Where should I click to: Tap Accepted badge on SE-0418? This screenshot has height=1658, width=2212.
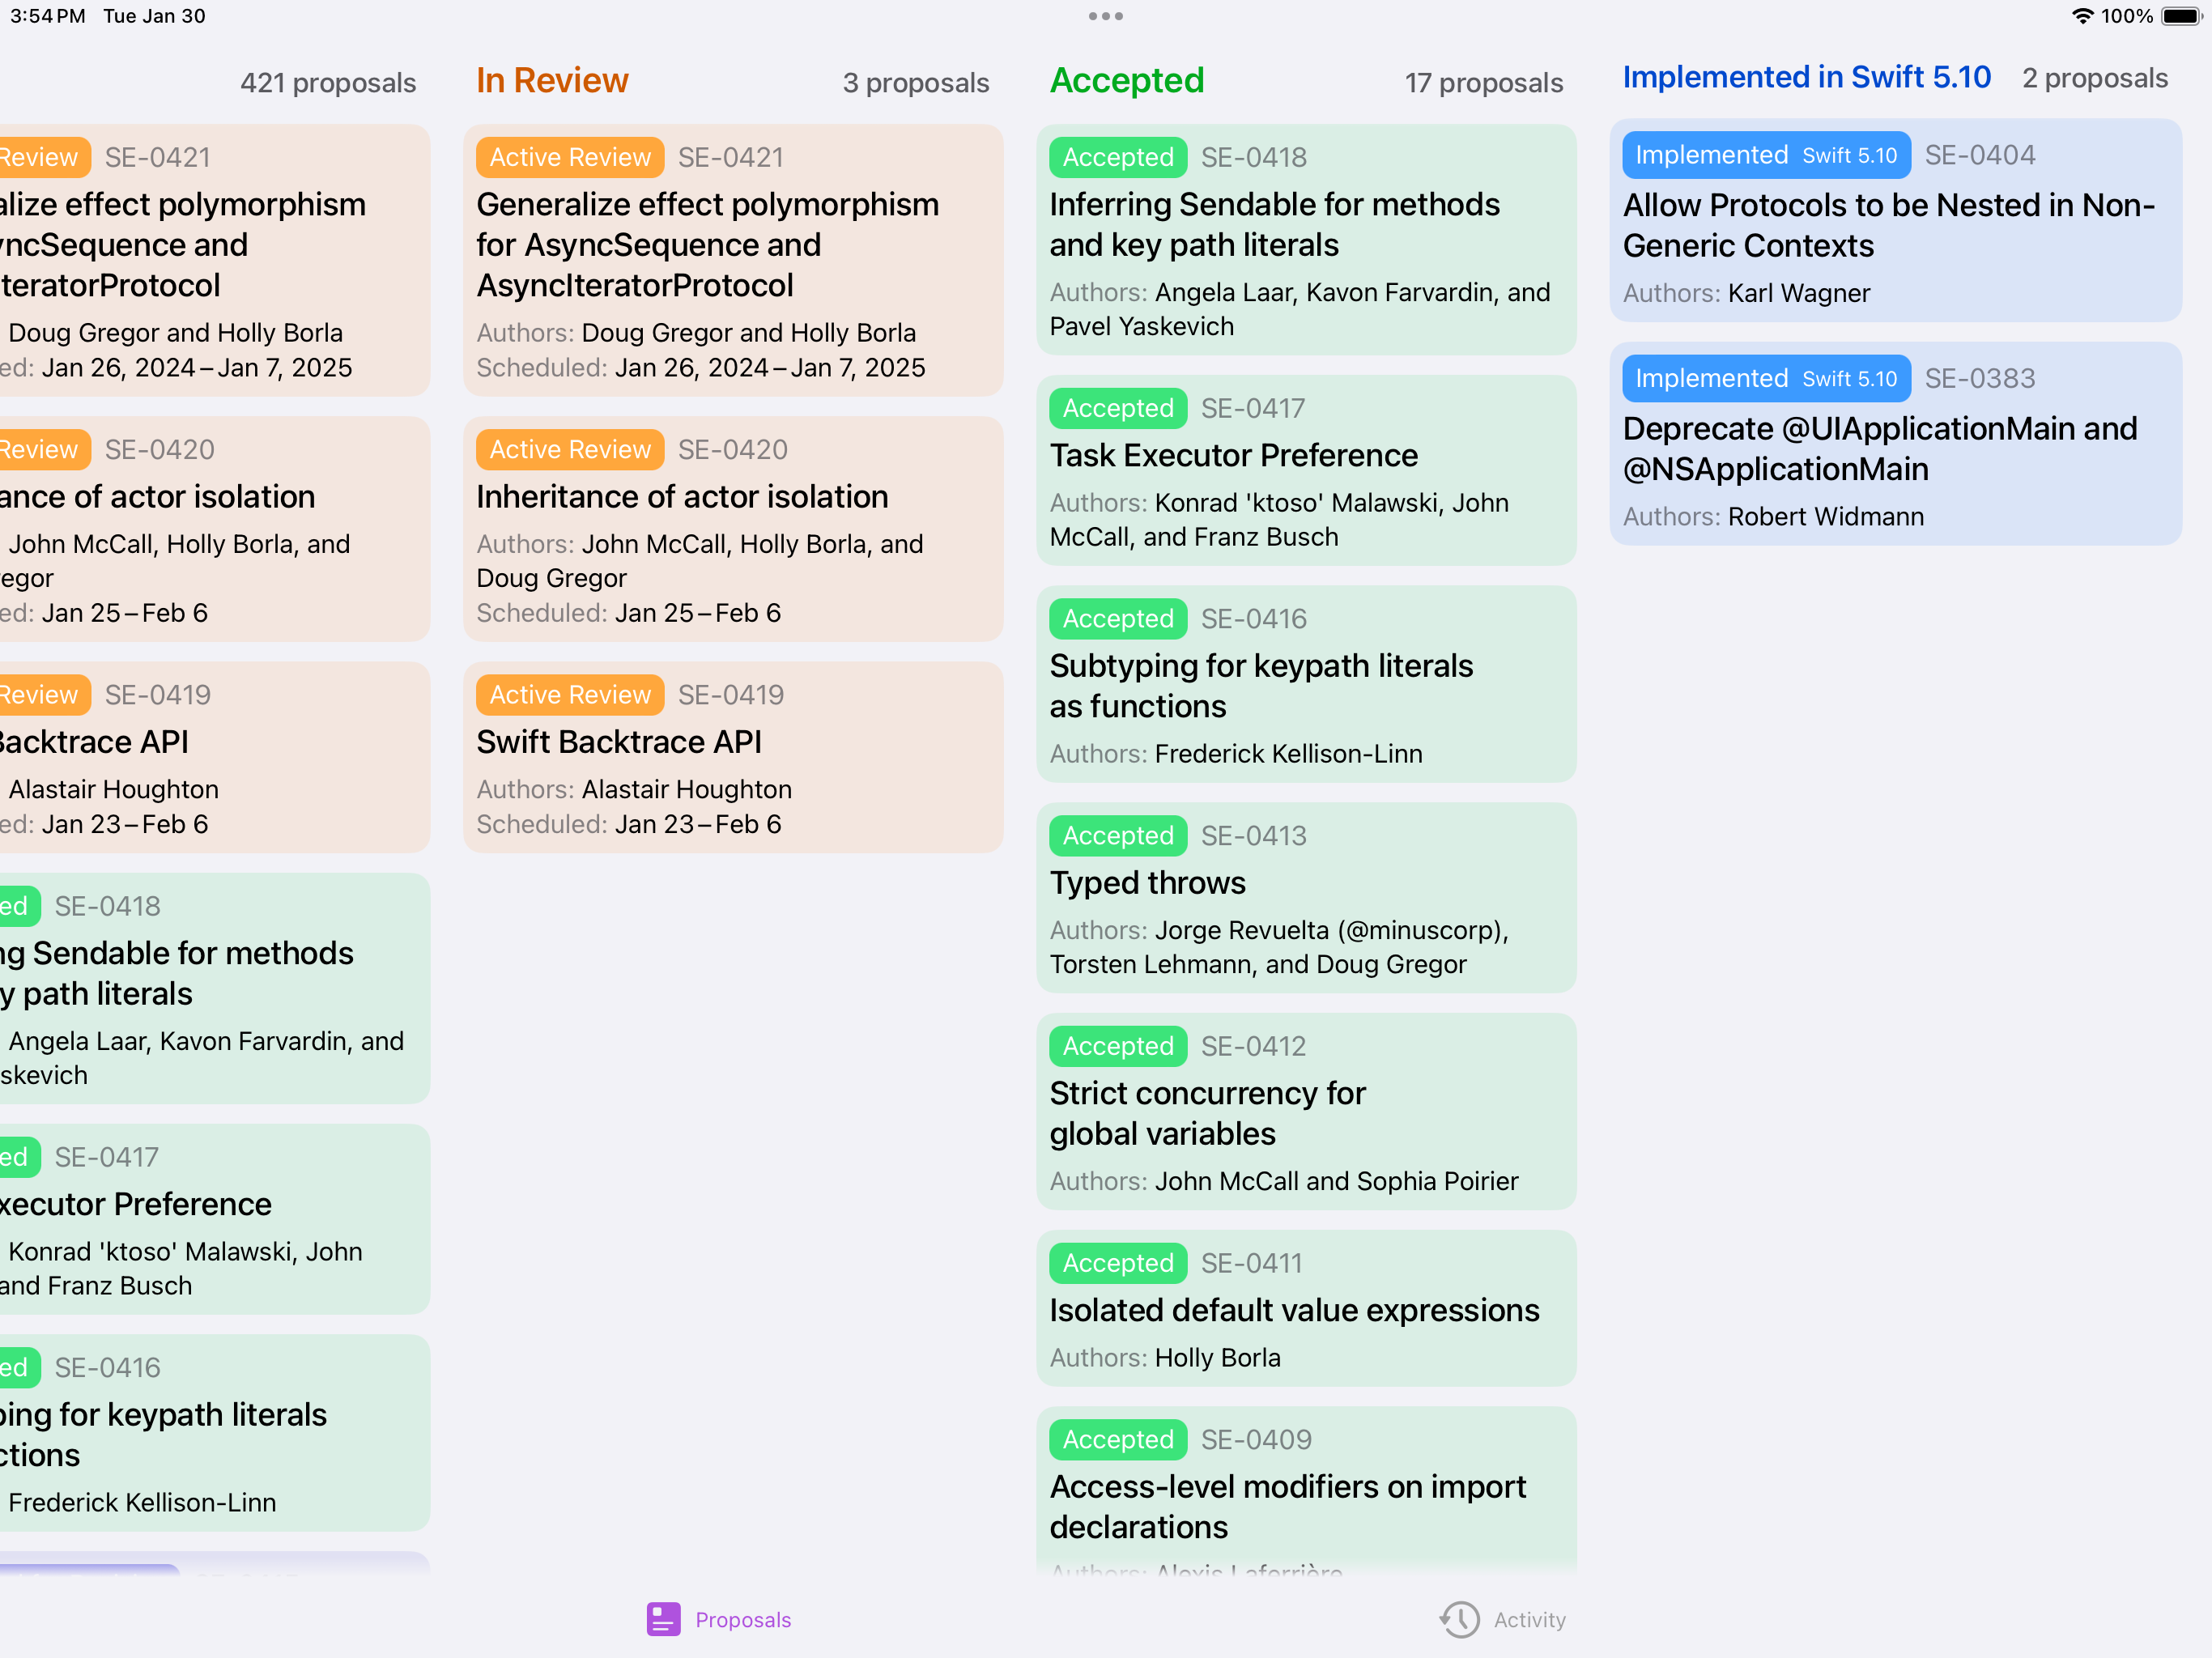click(x=1118, y=157)
